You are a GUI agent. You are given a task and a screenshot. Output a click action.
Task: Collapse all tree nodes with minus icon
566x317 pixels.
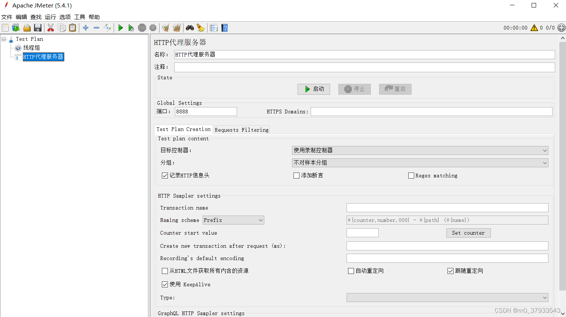click(x=96, y=28)
